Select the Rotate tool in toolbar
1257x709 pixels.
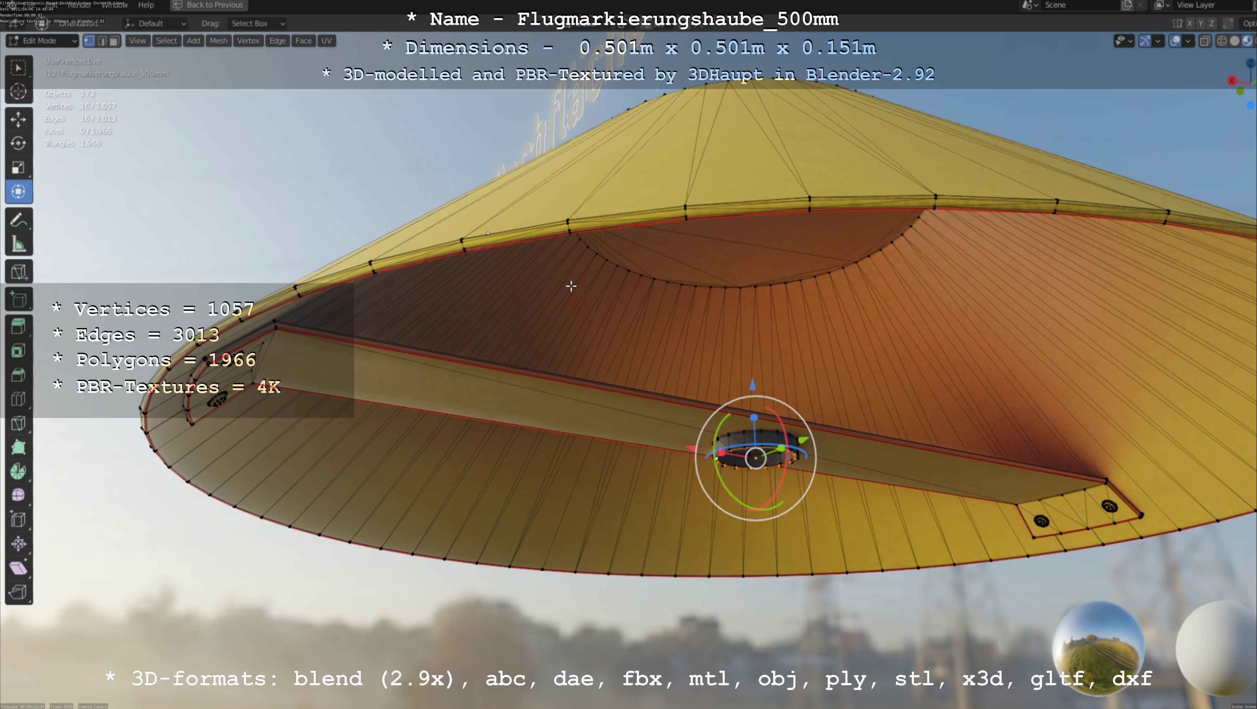[x=18, y=143]
